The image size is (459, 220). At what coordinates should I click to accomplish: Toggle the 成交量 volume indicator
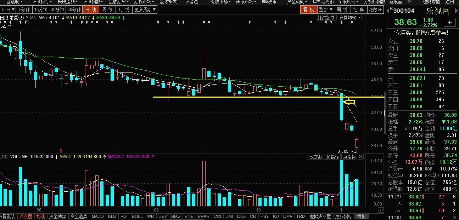tap(26, 216)
